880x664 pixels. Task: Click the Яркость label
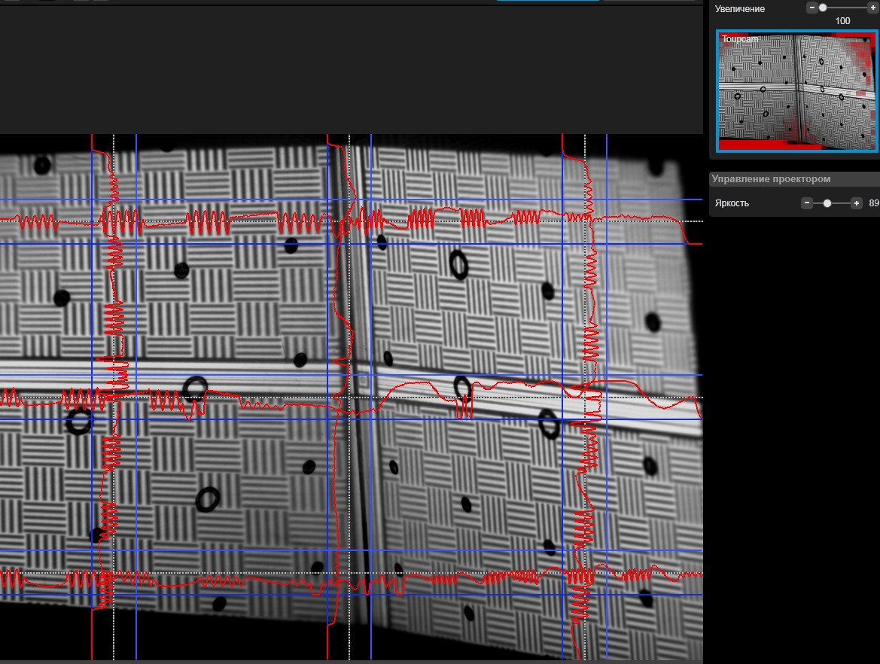[x=732, y=203]
